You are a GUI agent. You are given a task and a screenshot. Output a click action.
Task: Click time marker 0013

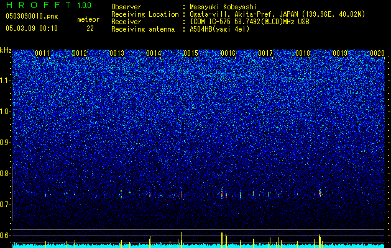pyautogui.click(x=117, y=53)
